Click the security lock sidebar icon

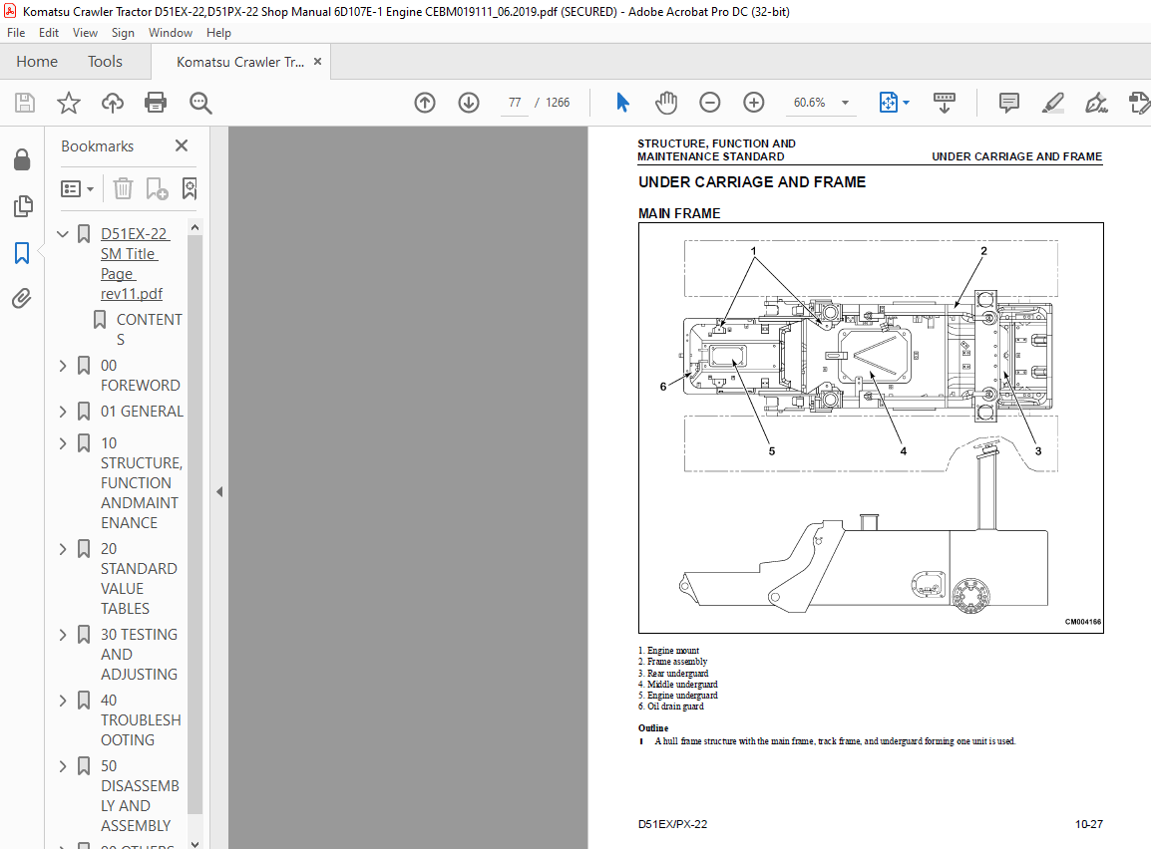coord(22,159)
